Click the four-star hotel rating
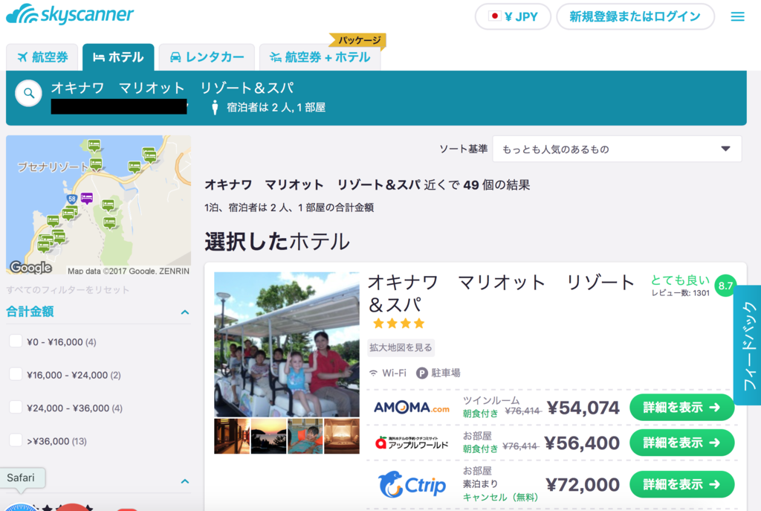Image resolution: width=761 pixels, height=511 pixels. click(398, 324)
